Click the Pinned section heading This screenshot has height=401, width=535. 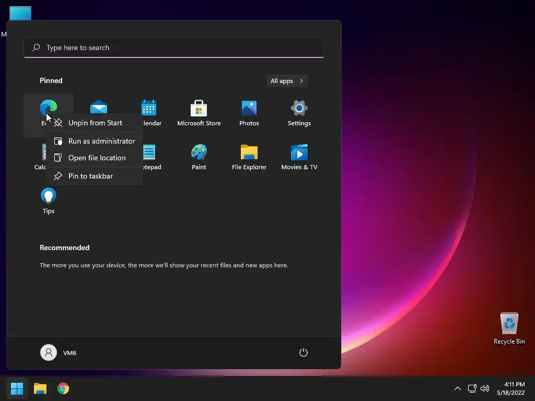coord(51,80)
